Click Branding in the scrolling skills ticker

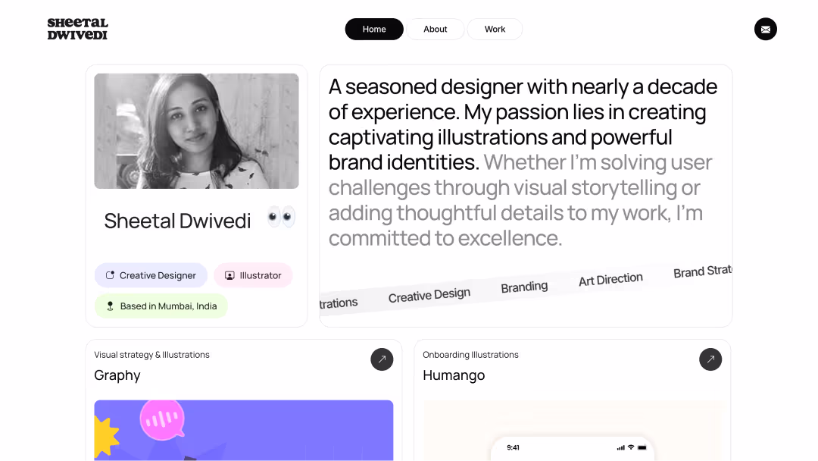(x=524, y=287)
